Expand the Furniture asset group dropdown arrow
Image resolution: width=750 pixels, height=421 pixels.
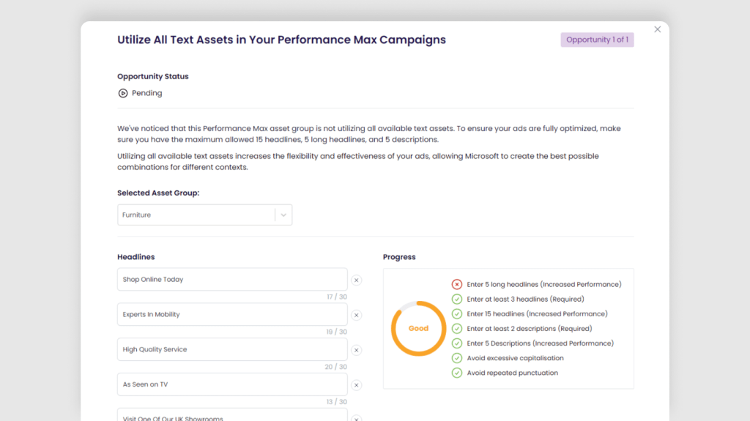point(283,215)
